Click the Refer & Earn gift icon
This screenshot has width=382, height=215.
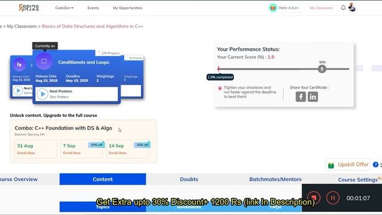point(273,8)
